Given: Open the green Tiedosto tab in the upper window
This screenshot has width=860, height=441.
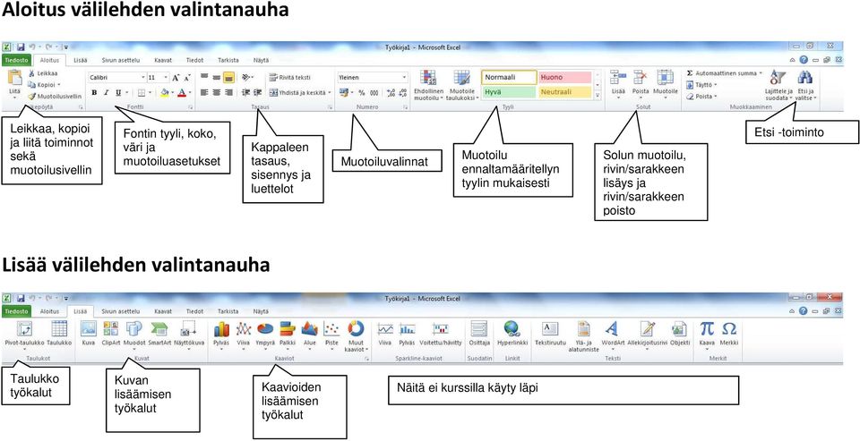Looking at the screenshot, I should click(x=16, y=60).
